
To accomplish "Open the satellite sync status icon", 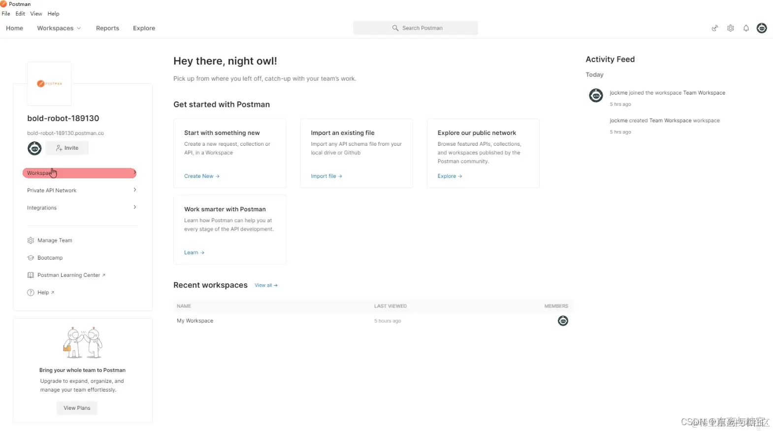I will [x=715, y=28].
